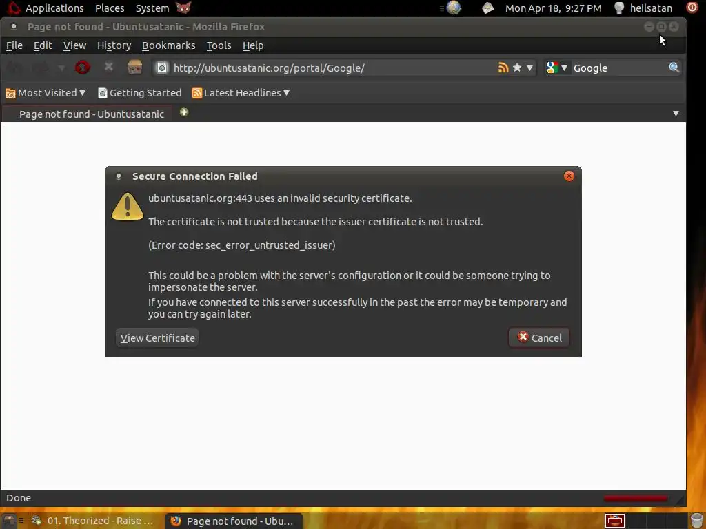Close the Secure Connection Failed dialog
This screenshot has width=706, height=529.
pyautogui.click(x=569, y=176)
